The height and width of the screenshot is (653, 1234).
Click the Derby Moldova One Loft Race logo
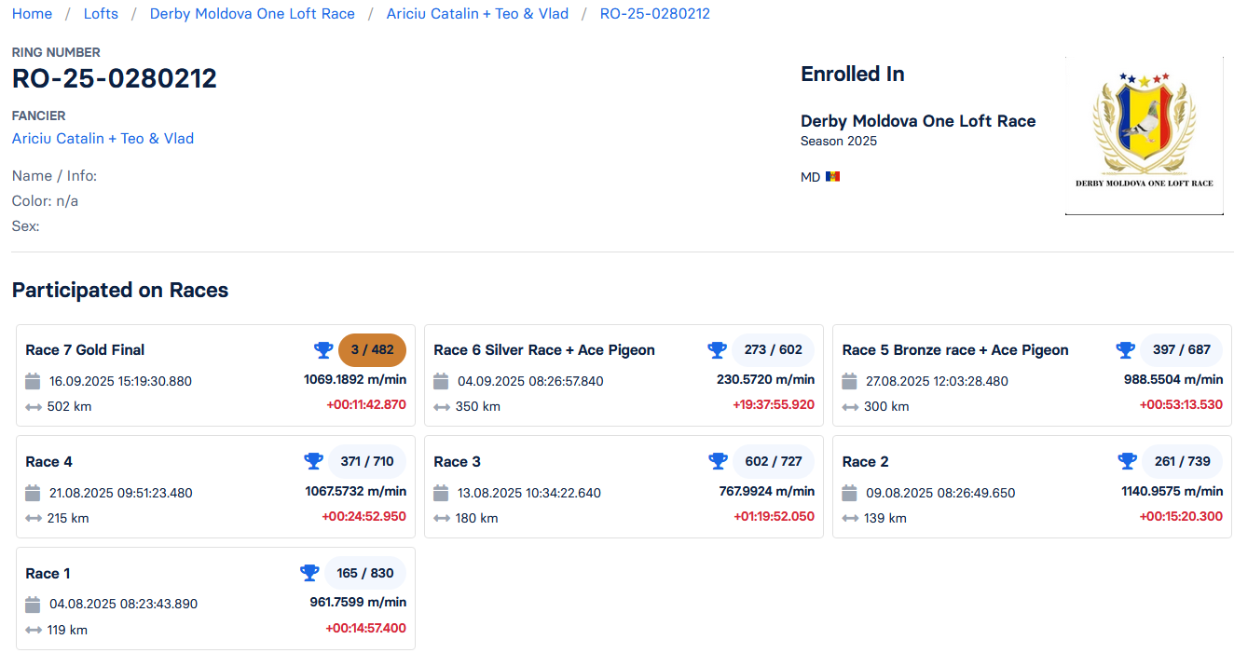coord(1144,135)
